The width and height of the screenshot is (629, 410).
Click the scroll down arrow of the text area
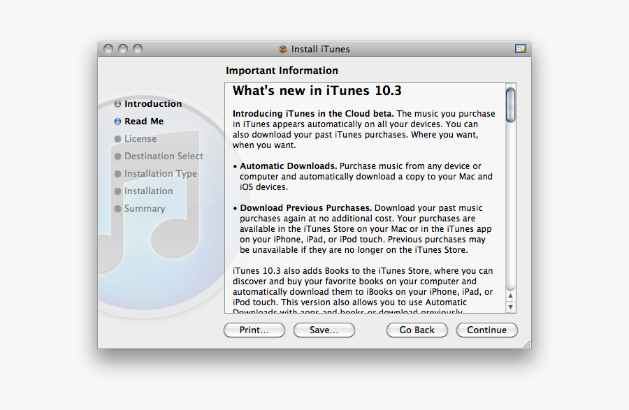coord(511,307)
